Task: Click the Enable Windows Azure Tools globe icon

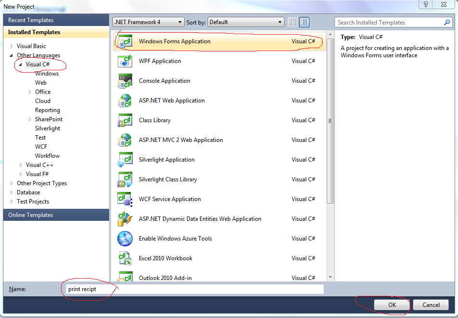Action: point(125,239)
